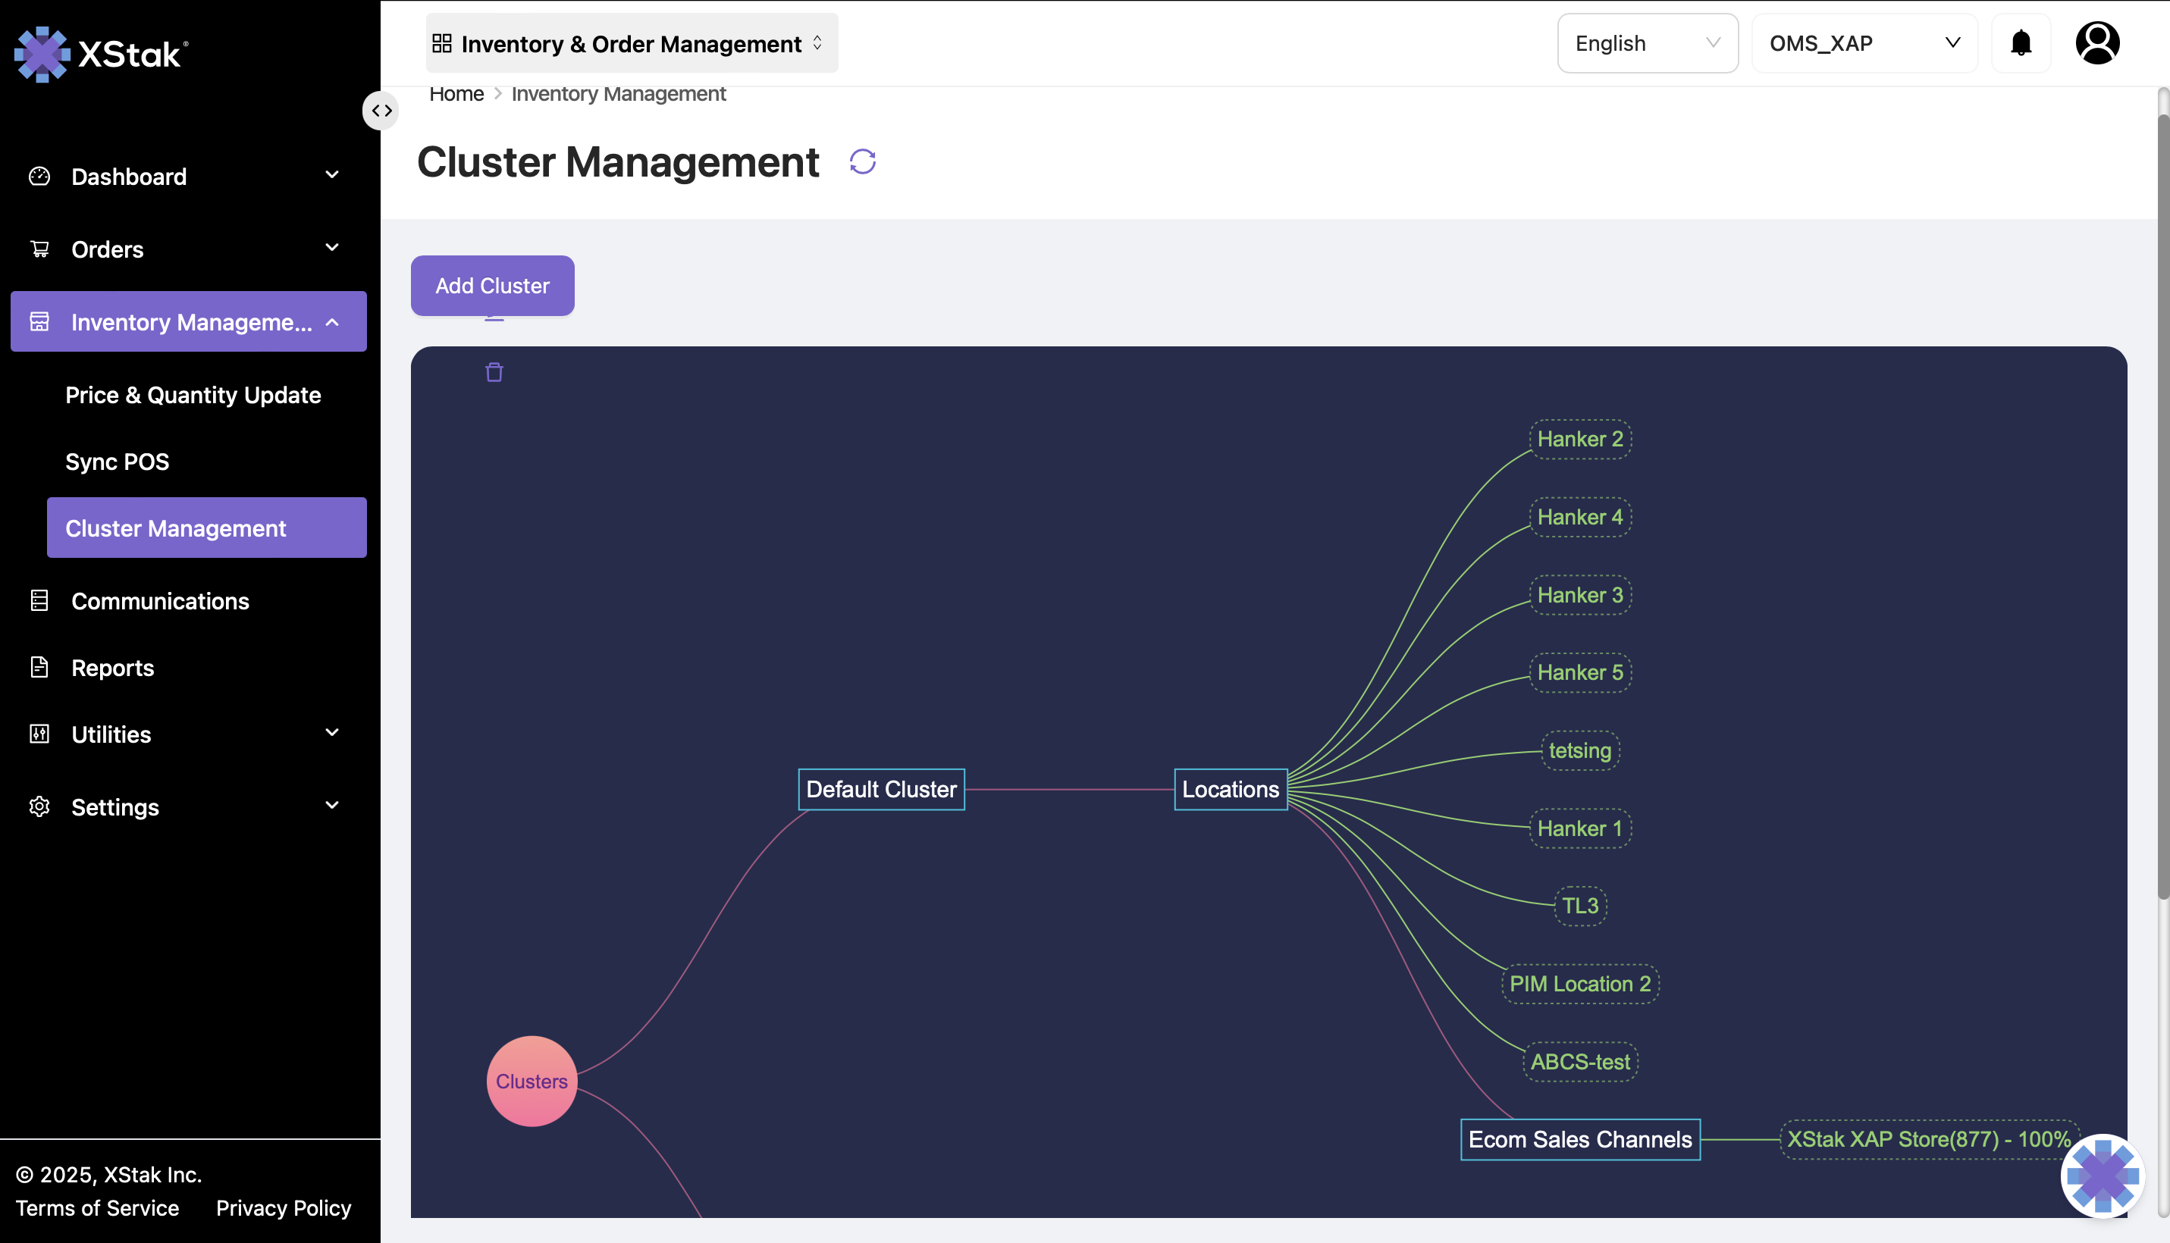This screenshot has width=2170, height=1243.
Task: Open the Privacy Policy link
Action: coord(283,1207)
